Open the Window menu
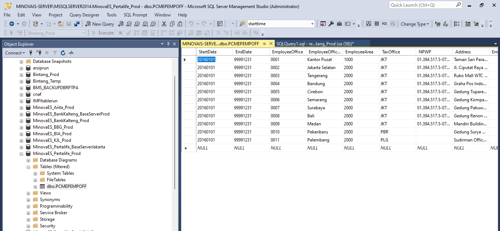Image resolution: width=500 pixels, height=231 pixels. (163, 15)
